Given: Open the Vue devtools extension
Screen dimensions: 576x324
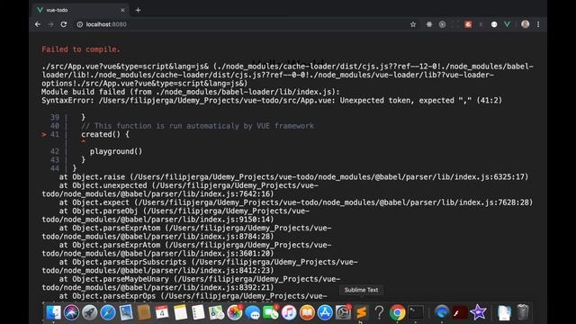Looking at the screenshot, I should point(507,24).
